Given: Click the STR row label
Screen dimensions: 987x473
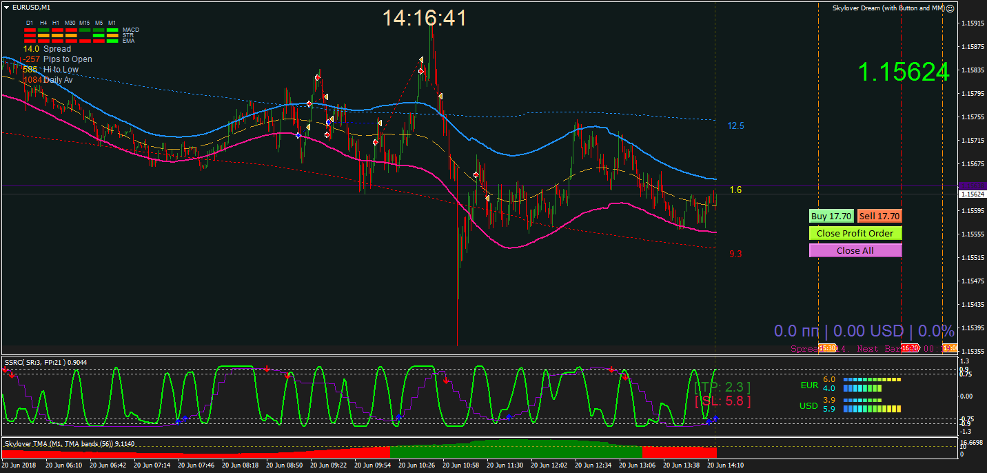Looking at the screenshot, I should [128, 35].
